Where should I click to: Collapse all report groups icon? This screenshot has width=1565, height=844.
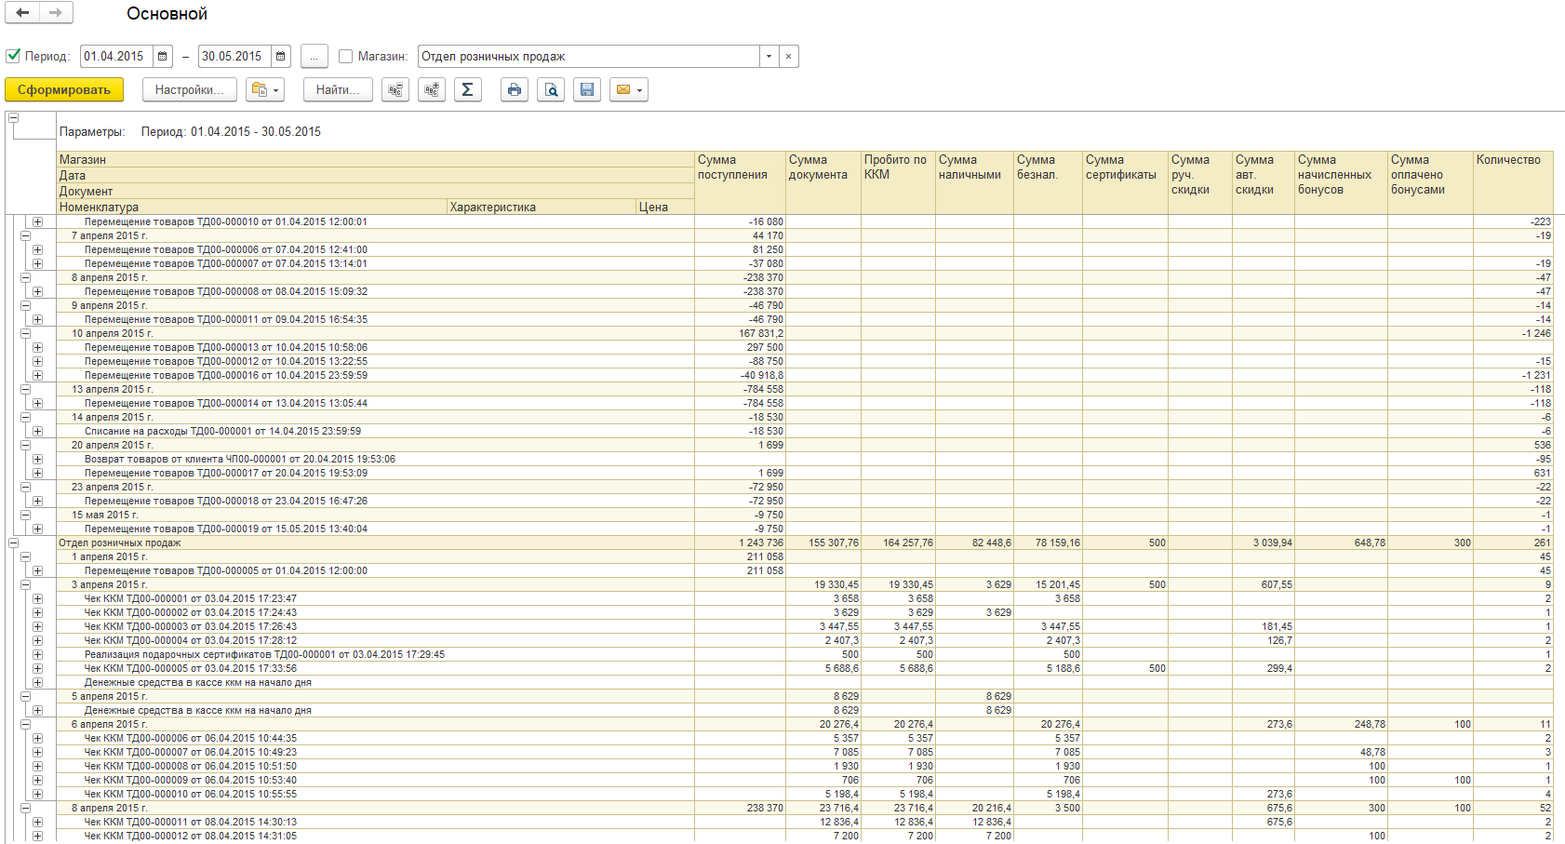(x=395, y=90)
